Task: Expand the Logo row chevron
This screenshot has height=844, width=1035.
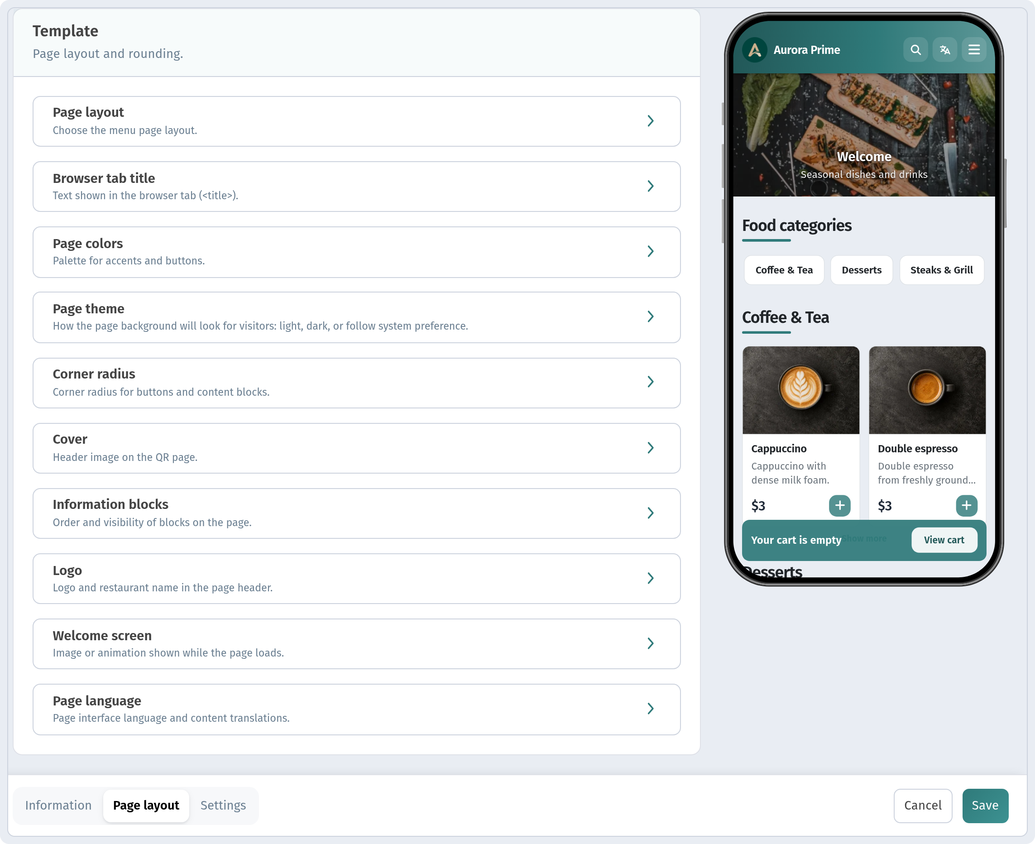Action: pos(651,578)
